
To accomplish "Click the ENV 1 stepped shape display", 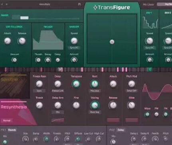I will (x=150, y=22).
